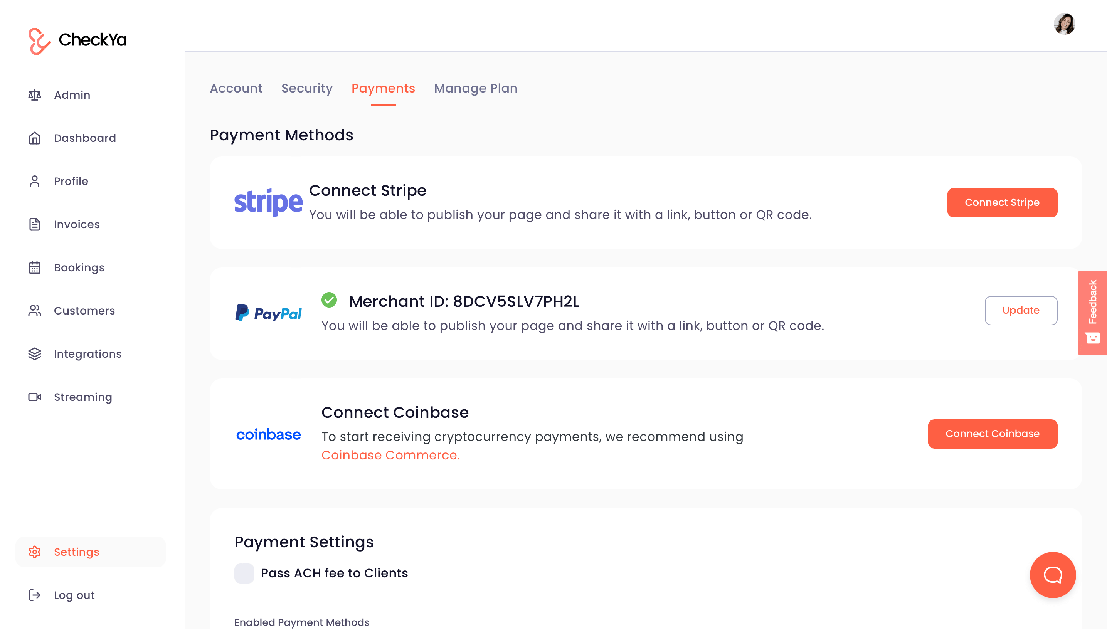Open the chat support bubble
Image resolution: width=1107 pixels, height=629 pixels.
[x=1052, y=575]
